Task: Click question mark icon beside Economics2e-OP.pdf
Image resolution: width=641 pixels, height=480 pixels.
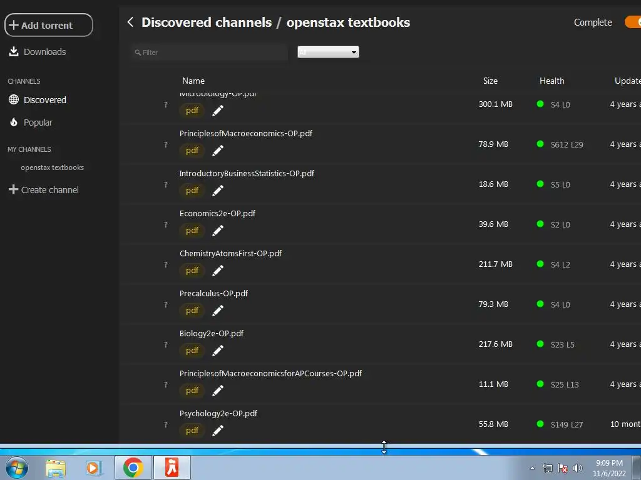Action: 165,224
